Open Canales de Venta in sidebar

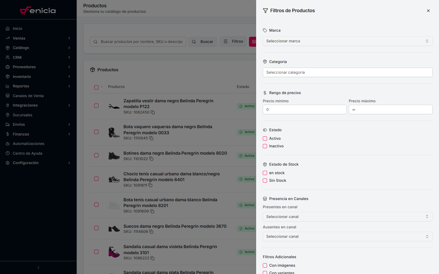(28, 96)
